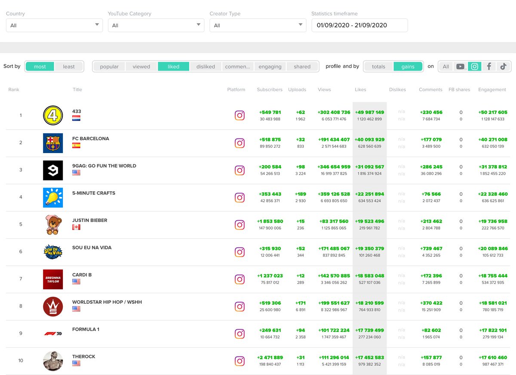
Task: Edit Statistics timeframe date range
Action: tap(359, 25)
